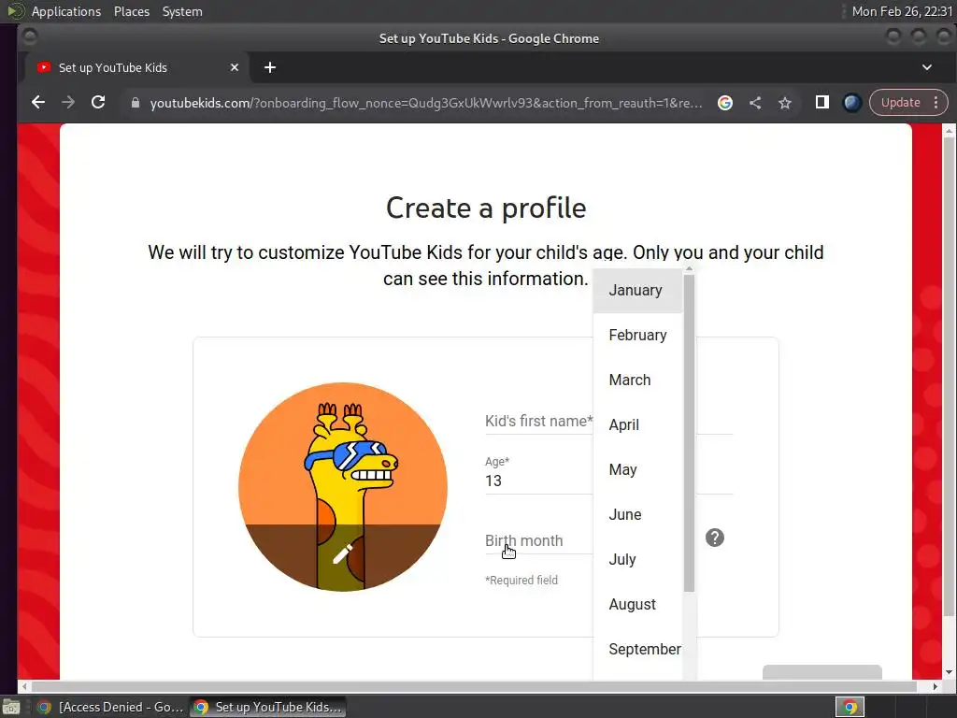Choose June from the month list
The width and height of the screenshot is (957, 718).
tap(637, 515)
